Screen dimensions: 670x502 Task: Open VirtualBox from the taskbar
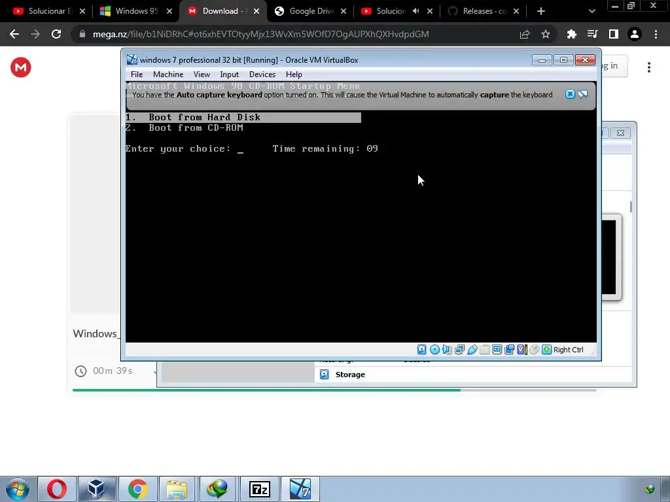click(97, 489)
